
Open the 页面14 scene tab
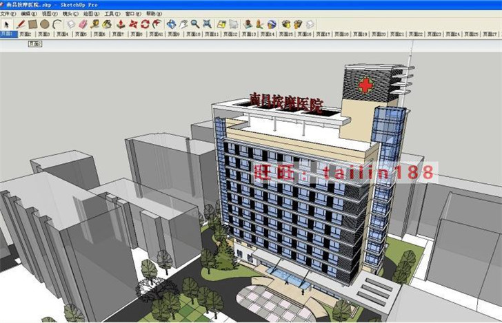pyautogui.click(x=268, y=34)
